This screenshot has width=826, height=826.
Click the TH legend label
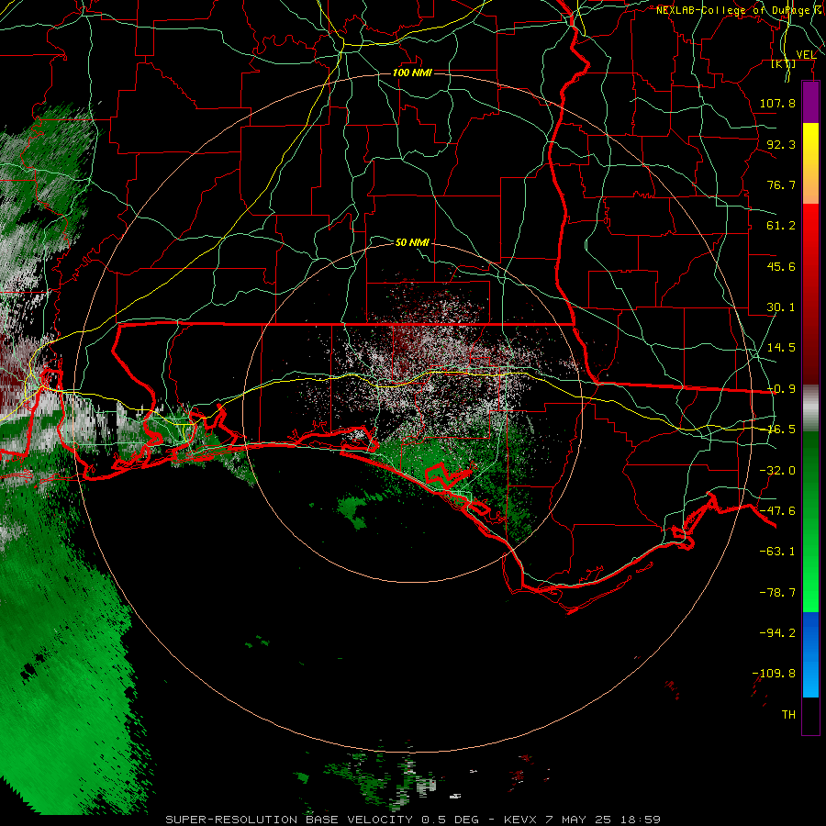click(x=788, y=715)
